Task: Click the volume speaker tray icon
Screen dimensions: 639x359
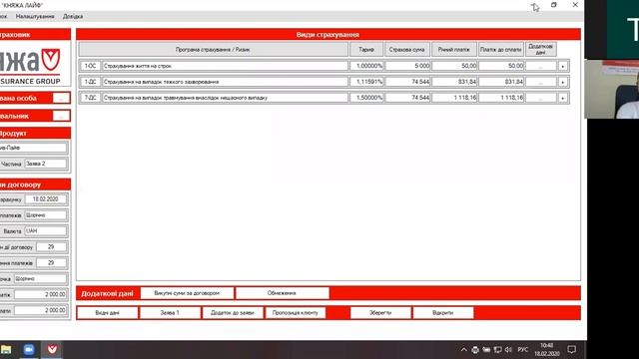Action: (x=508, y=350)
